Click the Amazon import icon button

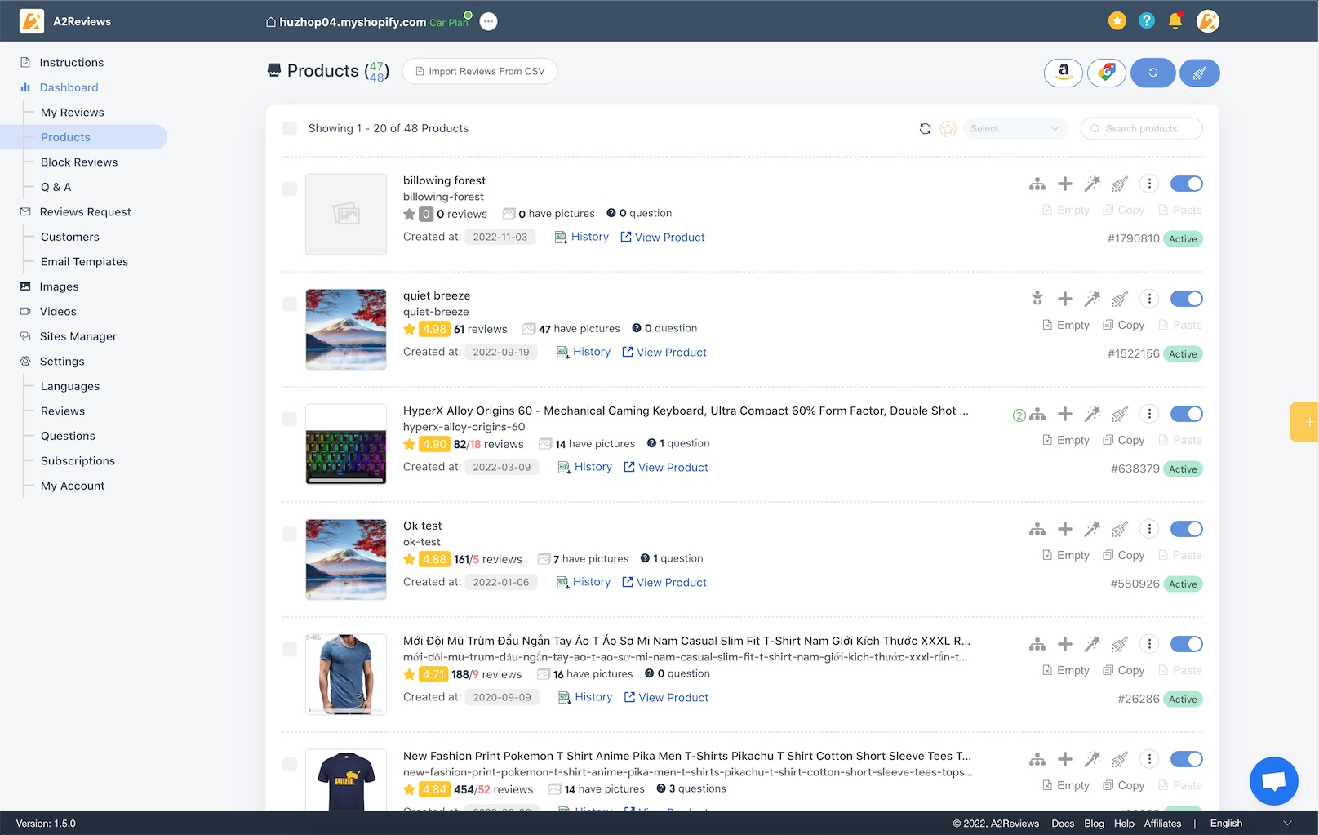pyautogui.click(x=1063, y=73)
